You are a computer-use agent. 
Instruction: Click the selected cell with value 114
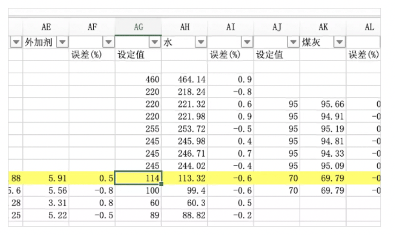pos(138,178)
